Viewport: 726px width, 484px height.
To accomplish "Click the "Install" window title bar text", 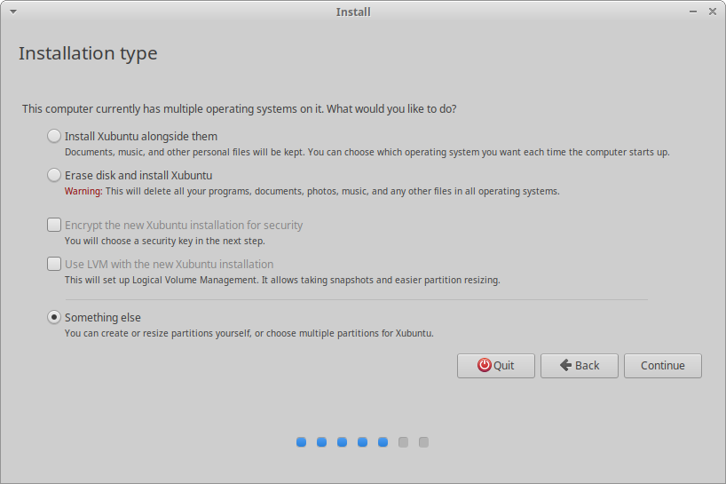I will coord(353,12).
